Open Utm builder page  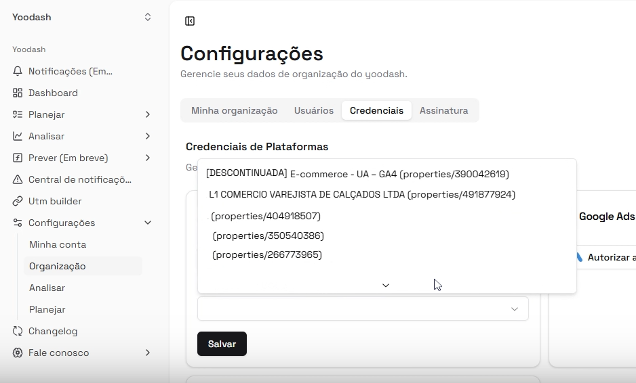(x=55, y=201)
